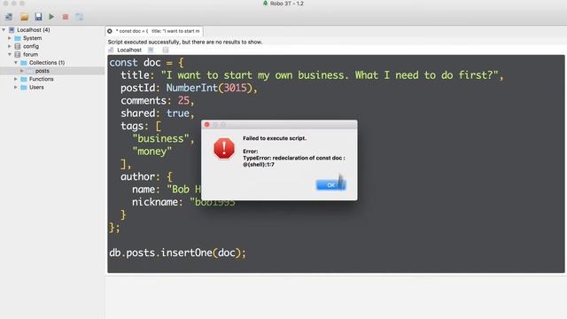The width and height of the screenshot is (567, 319).
Task: Click the 'shared: true' line
Action: click(x=158, y=113)
